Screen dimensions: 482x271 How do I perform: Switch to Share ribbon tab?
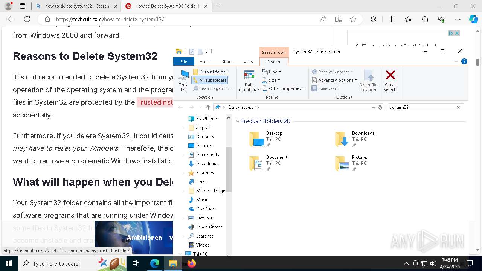227,62
